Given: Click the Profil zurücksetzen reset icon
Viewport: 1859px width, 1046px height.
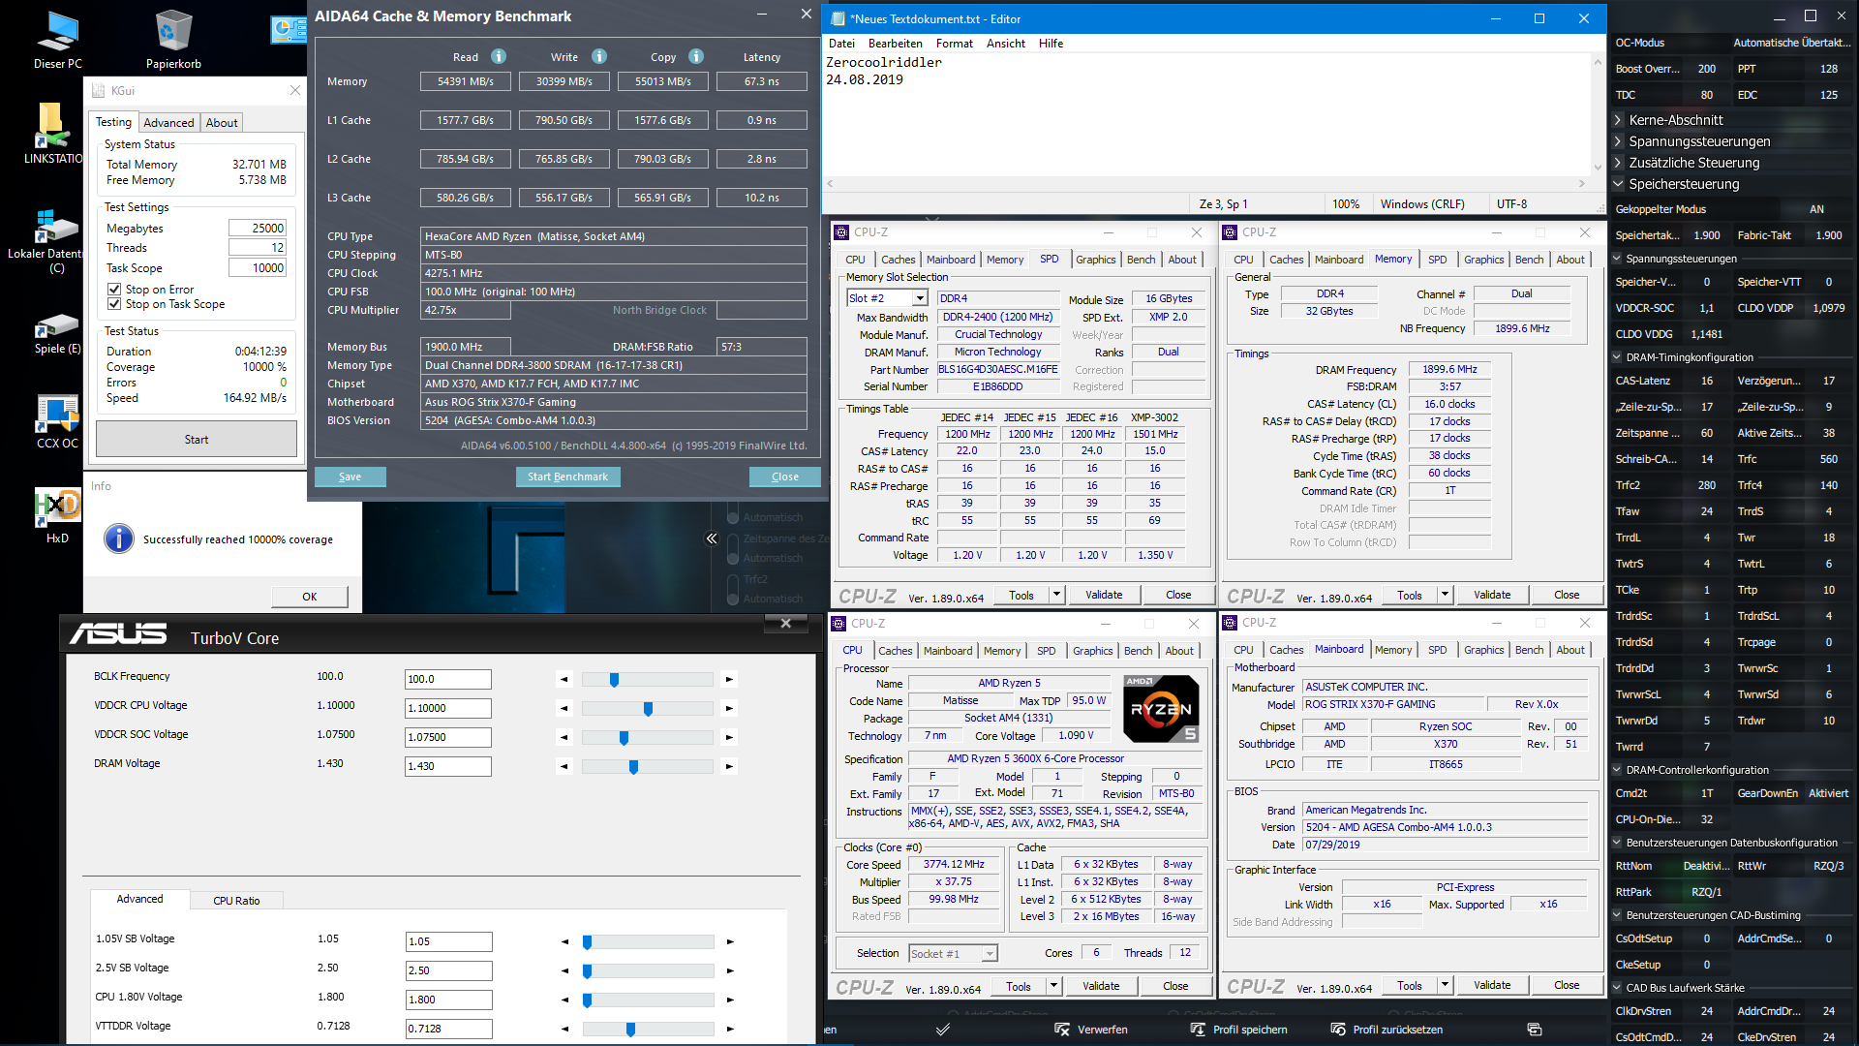Looking at the screenshot, I should pyautogui.click(x=1338, y=1030).
